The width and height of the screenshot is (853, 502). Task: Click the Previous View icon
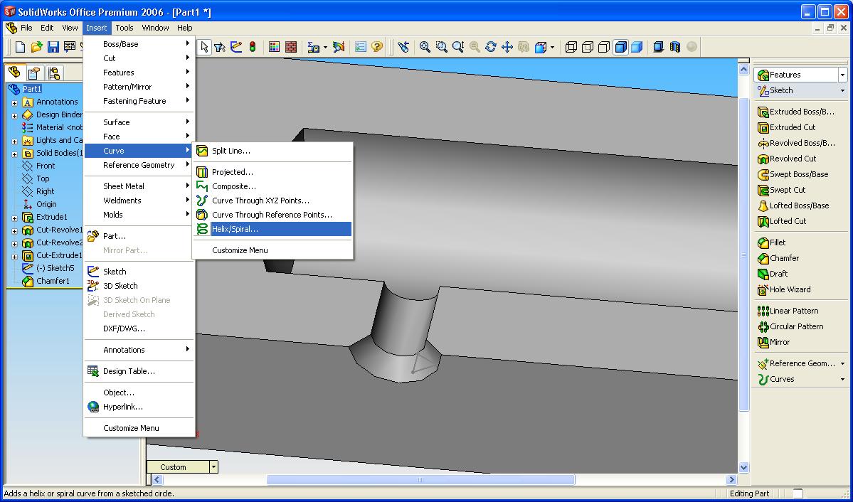403,48
